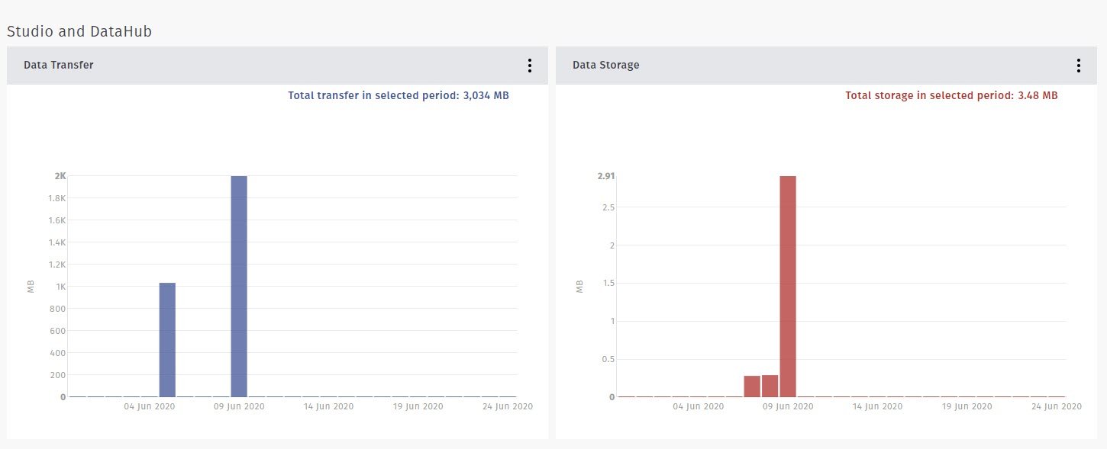The image size is (1107, 449).
Task: Click the first small red bar in Data Storage
Action: pos(752,386)
